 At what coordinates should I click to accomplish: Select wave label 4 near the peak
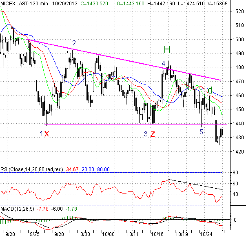pyautogui.click(x=164, y=63)
